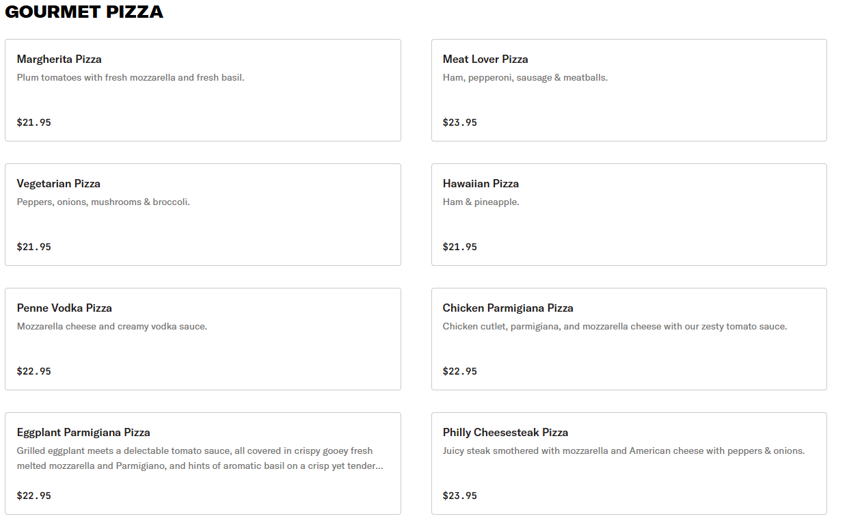Screen dimensions: 849x525
Task: Click the Margherita Pizza $21.95 price
Action: (x=34, y=123)
